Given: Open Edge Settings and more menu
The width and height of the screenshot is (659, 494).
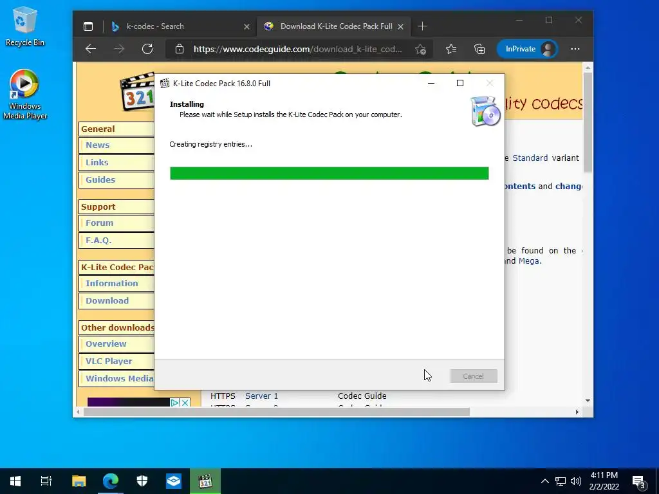Looking at the screenshot, I should (575, 49).
